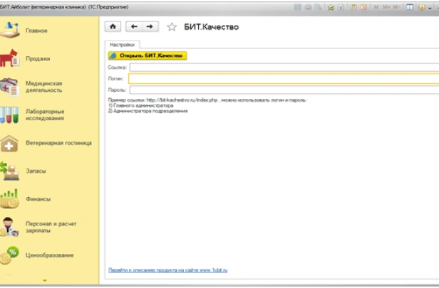Click into the Пароль field

click(x=283, y=90)
